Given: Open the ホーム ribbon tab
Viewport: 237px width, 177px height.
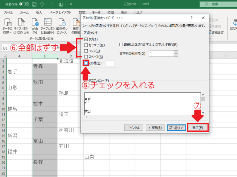Looking at the screenshot, I should 24,12.
